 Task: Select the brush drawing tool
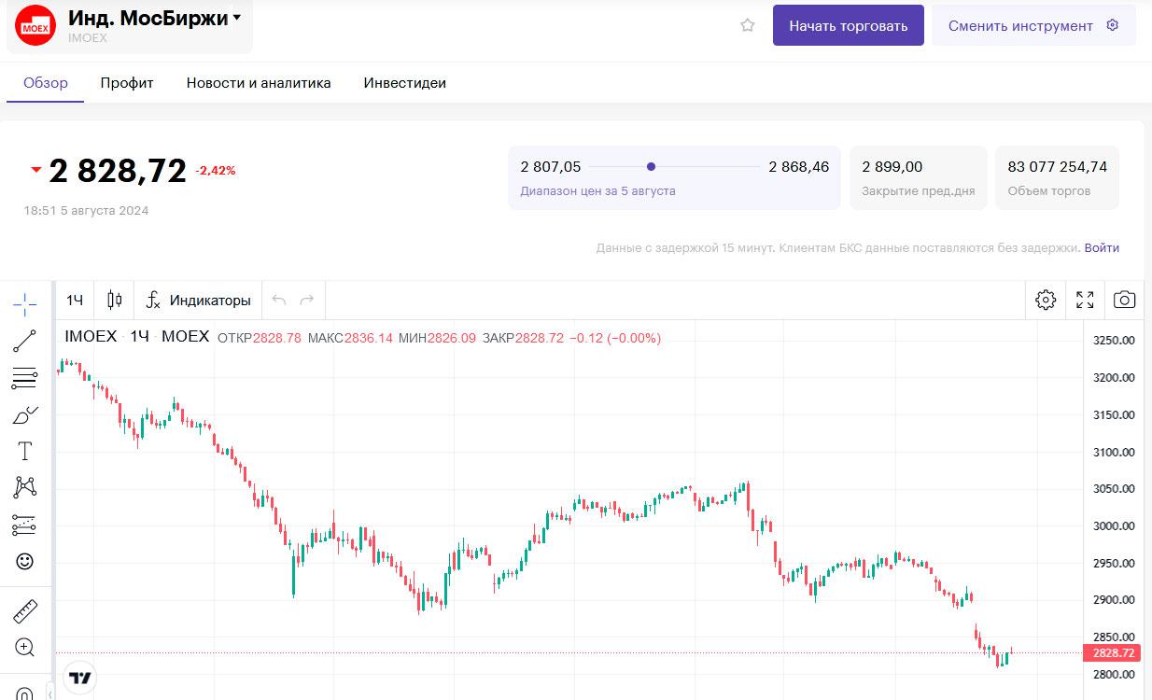(x=25, y=414)
